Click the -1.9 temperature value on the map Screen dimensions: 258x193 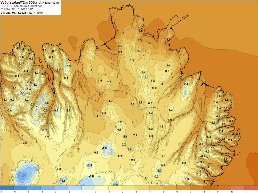pos(35,85)
